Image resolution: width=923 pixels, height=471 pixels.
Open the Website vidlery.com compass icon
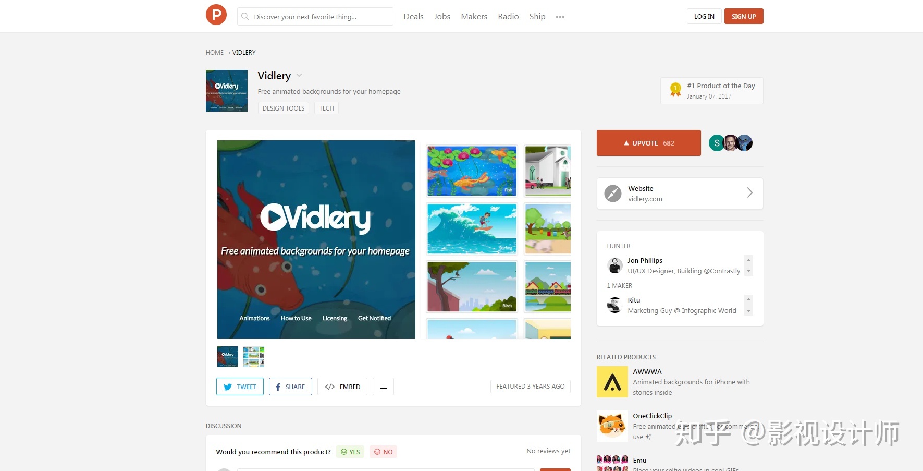(x=613, y=194)
